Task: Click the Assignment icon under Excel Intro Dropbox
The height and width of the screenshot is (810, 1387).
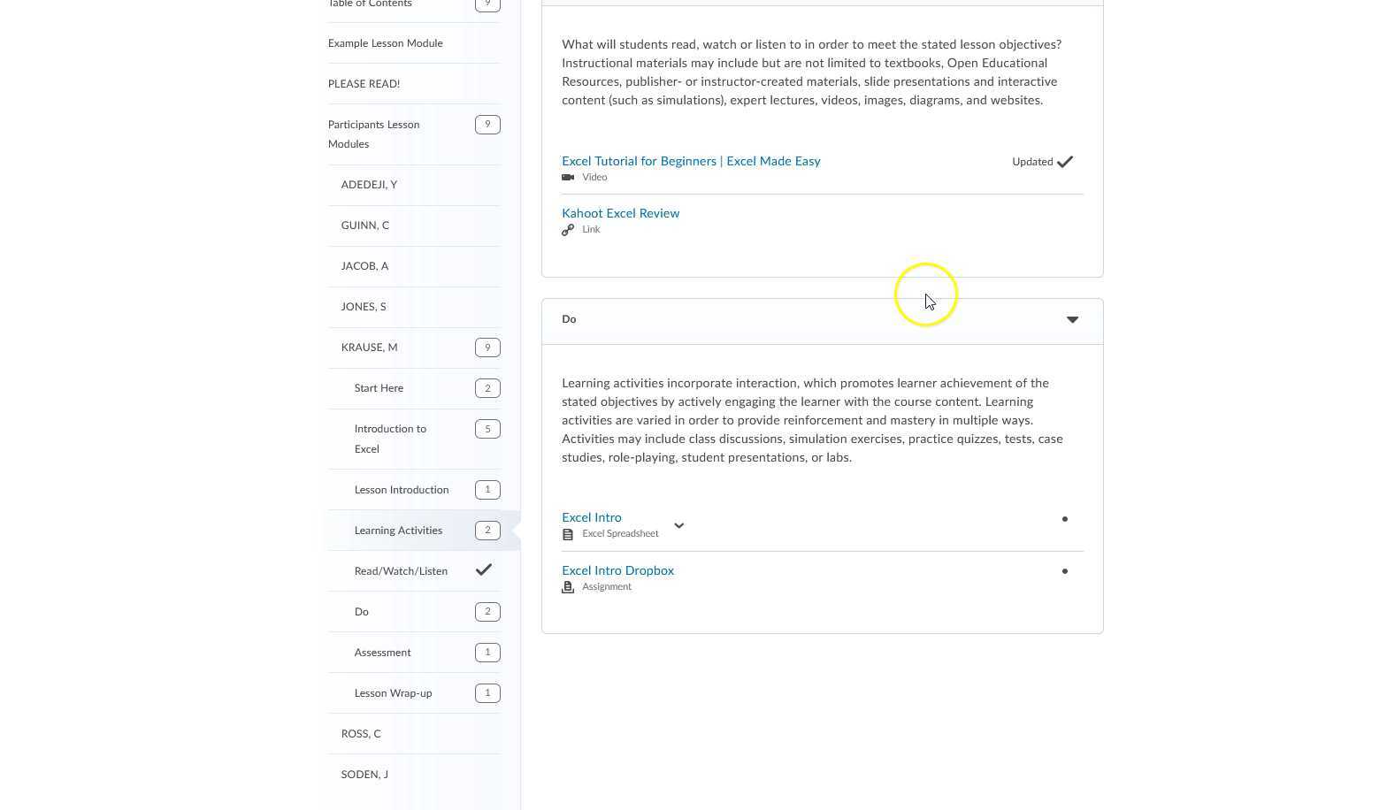Action: (568, 587)
